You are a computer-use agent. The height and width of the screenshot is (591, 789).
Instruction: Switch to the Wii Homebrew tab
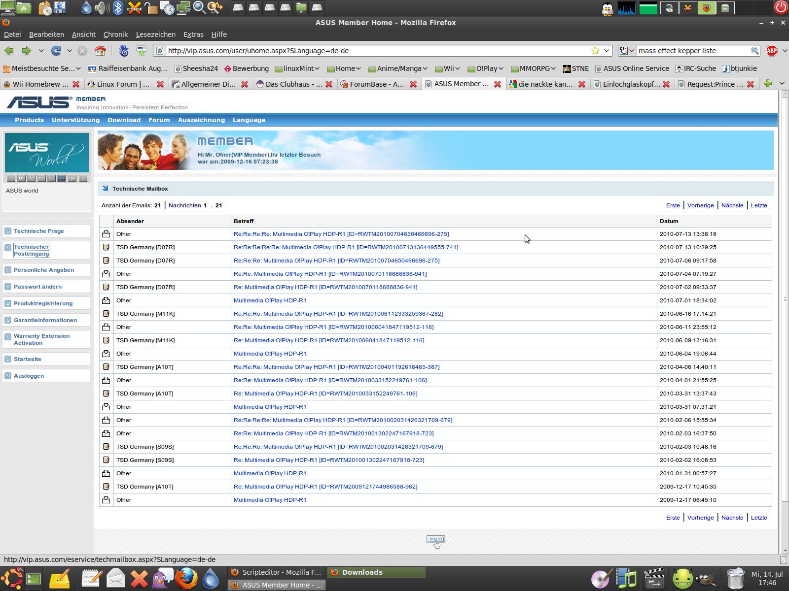[x=36, y=84]
